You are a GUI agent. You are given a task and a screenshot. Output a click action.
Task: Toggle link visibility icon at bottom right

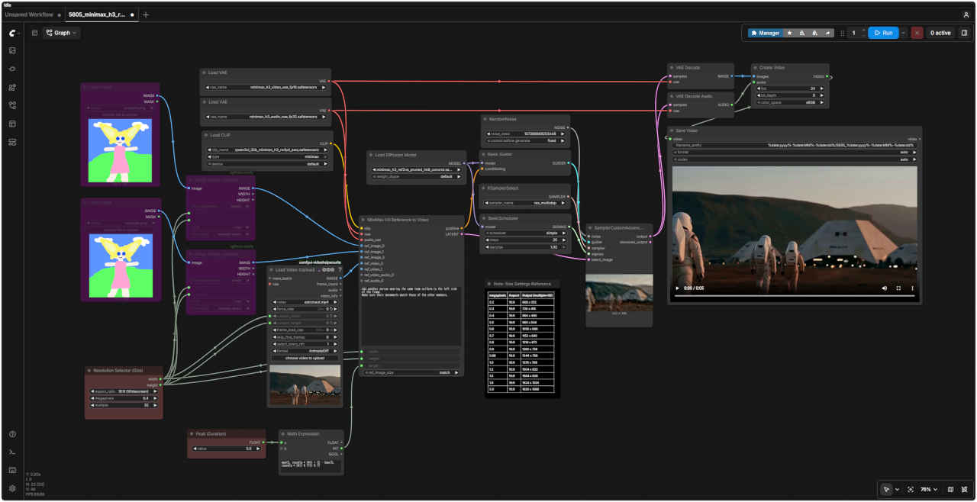[965, 489]
